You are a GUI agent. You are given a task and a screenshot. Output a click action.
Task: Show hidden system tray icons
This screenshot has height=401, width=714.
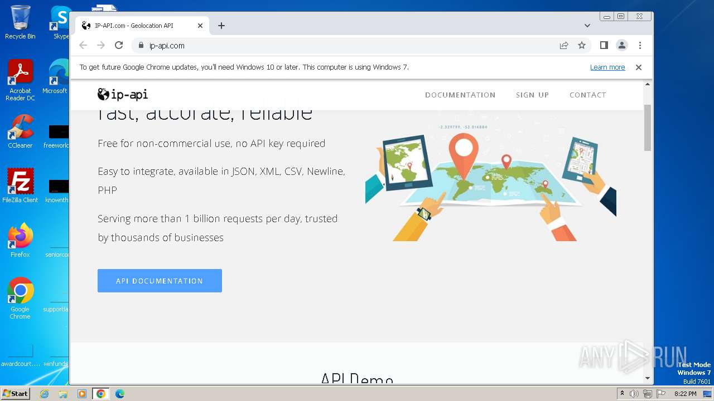coord(622,394)
